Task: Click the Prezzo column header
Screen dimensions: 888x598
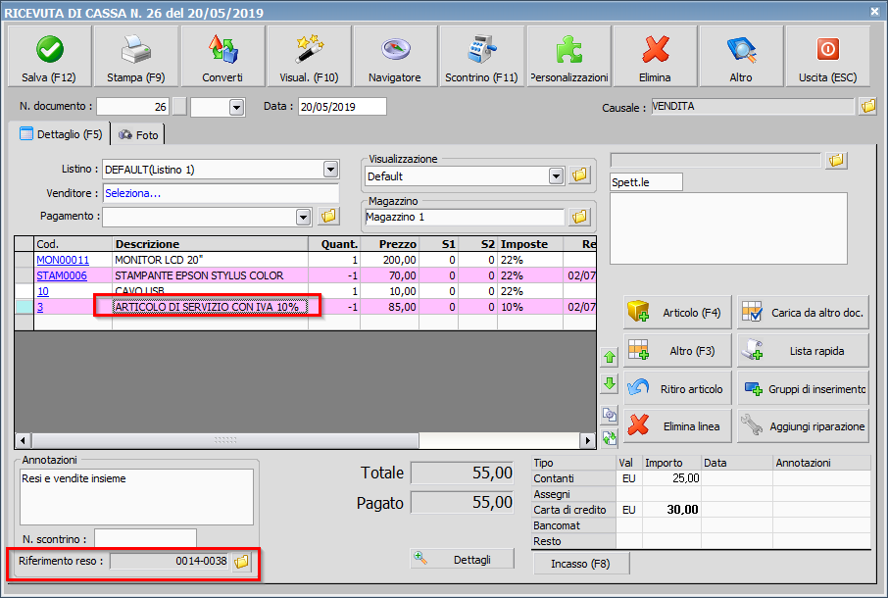Action: point(390,244)
